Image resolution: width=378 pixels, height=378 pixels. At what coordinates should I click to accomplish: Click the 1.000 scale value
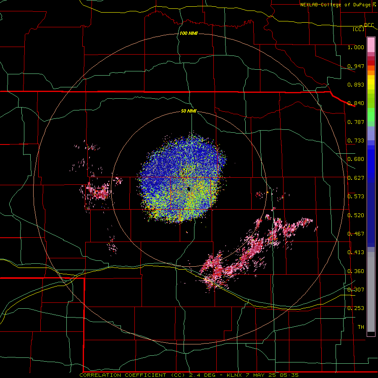pos(356,47)
